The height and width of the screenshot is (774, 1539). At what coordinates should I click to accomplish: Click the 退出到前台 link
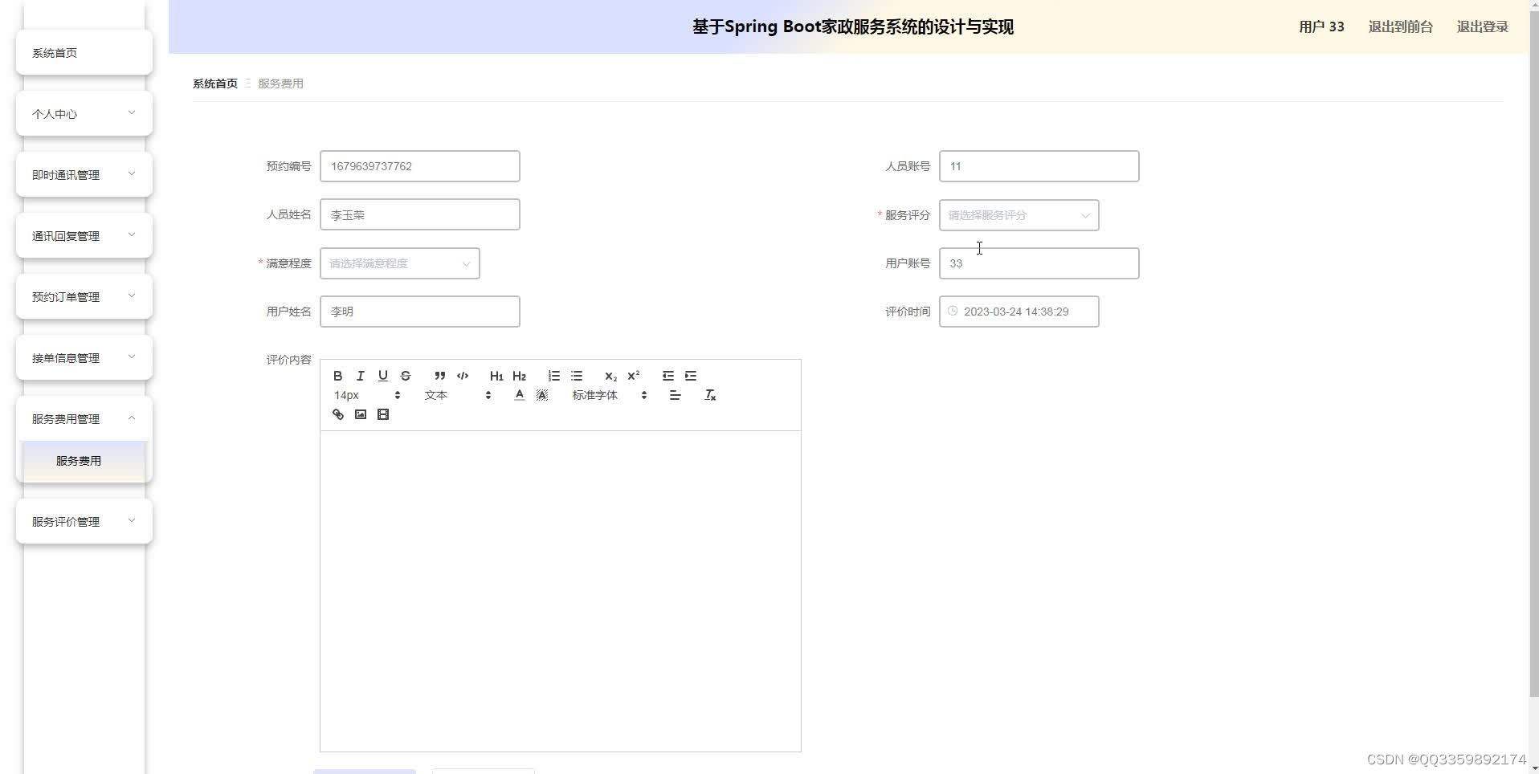[1400, 26]
